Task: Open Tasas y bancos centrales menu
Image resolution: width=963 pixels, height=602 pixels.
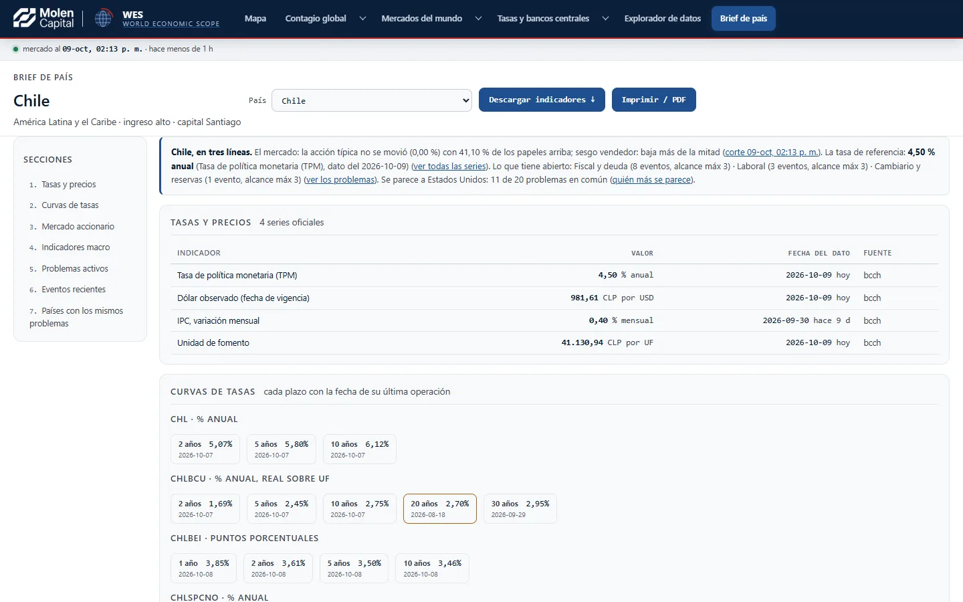Action: click(543, 18)
